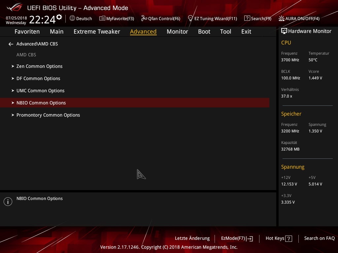The height and width of the screenshot is (253, 338).
Task: Click the AURA light icon
Action: [x=281, y=18]
